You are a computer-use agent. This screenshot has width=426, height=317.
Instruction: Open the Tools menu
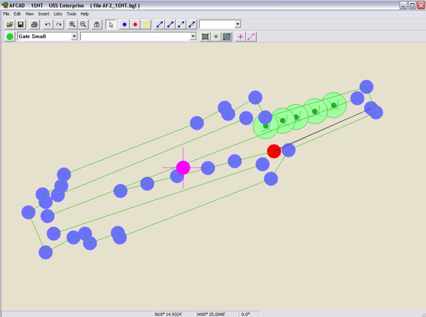(x=71, y=13)
